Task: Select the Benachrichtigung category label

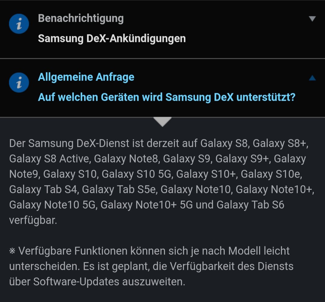Action: [81, 19]
